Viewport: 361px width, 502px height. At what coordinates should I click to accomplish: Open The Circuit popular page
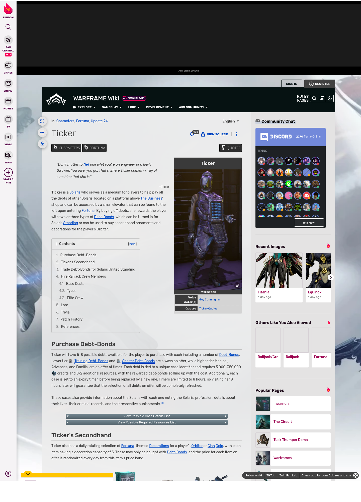pos(293,422)
